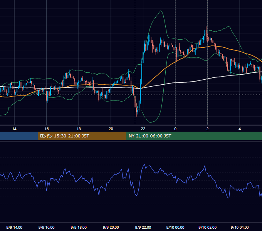Click the oscillator line's lowest dip near 22:00

[136, 196]
